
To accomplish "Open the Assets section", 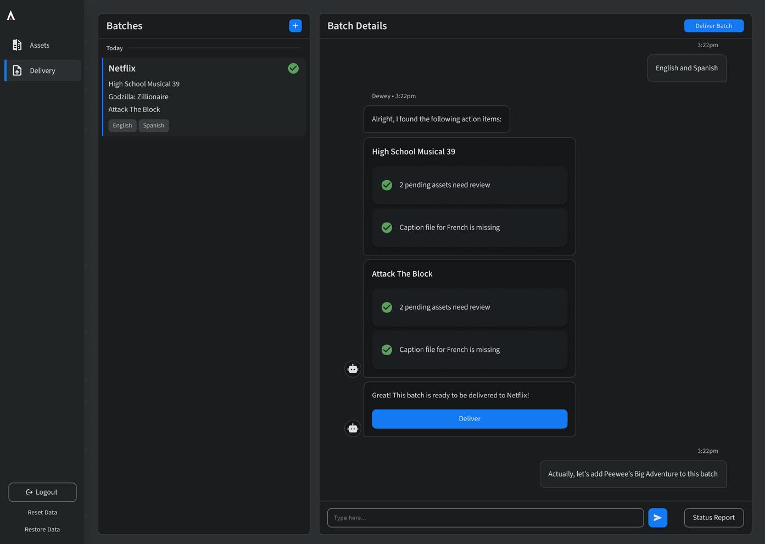I will click(40, 45).
